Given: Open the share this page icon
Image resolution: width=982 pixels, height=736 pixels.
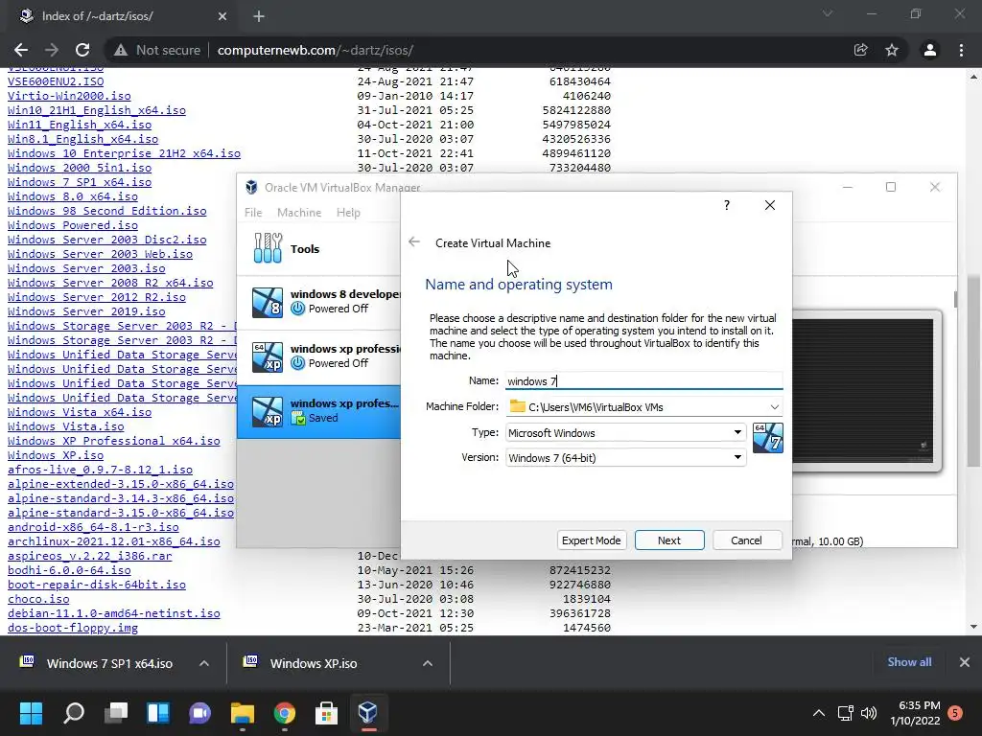Looking at the screenshot, I should coord(860,50).
